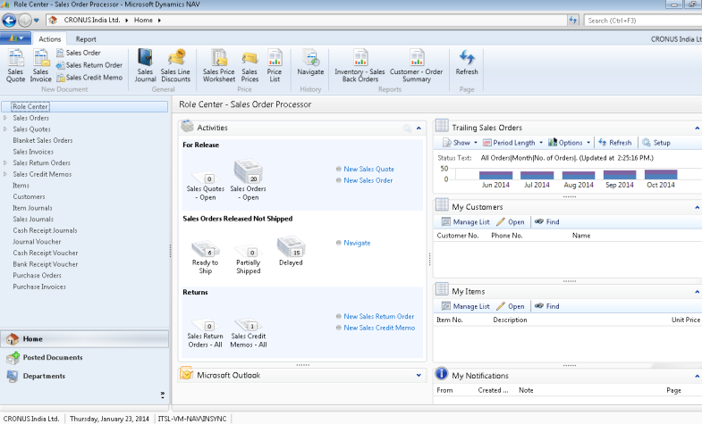
Task: Open Customer - Order Summary report
Action: (417, 66)
